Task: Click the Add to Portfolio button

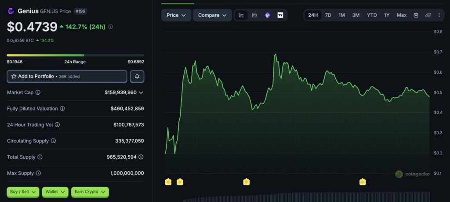Action: [67, 76]
